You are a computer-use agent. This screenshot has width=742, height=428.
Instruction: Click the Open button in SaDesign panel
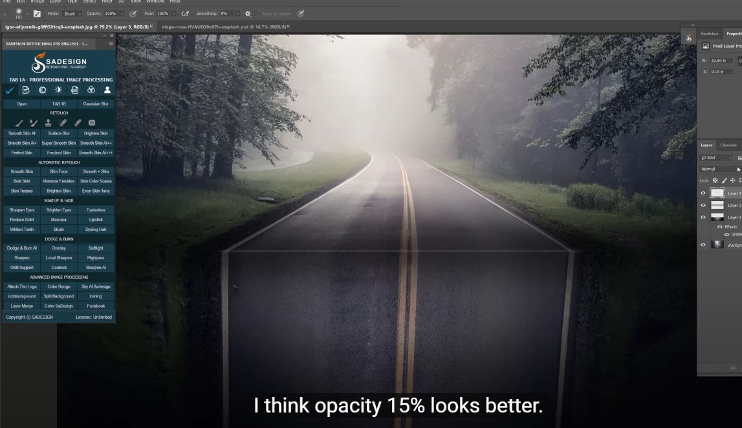tap(22, 103)
